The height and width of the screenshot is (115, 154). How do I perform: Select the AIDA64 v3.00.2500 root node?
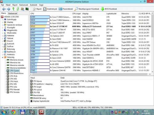pyautogui.click(x=11, y=17)
